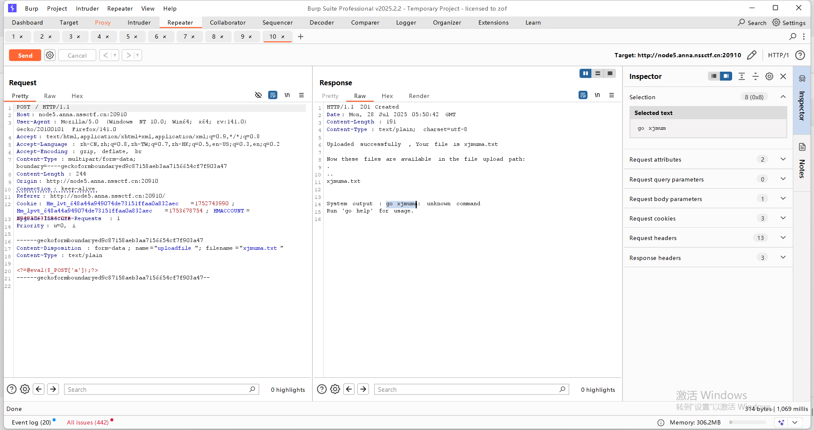Screen dimensions: 814x430
Task: Switch Response view to Render
Action: tap(419, 96)
